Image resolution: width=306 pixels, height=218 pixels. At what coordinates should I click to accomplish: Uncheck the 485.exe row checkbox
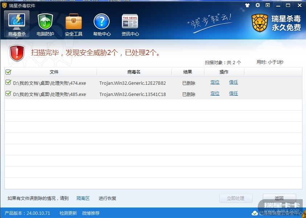tap(8, 93)
